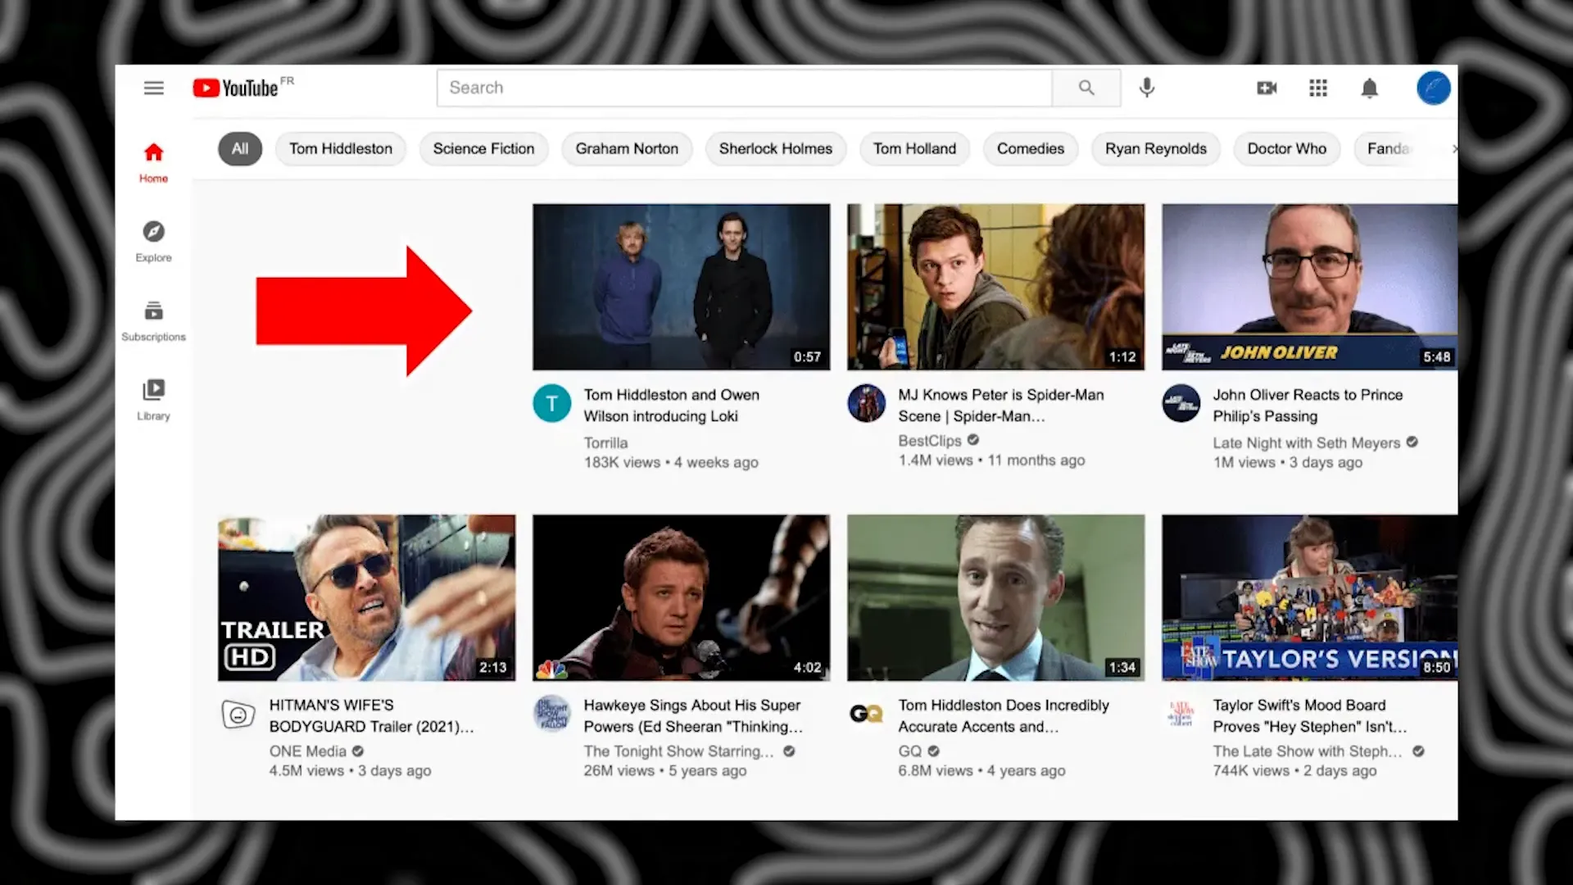Select the Tom Holland chip
Screen dimensions: 1573x885
(914, 148)
